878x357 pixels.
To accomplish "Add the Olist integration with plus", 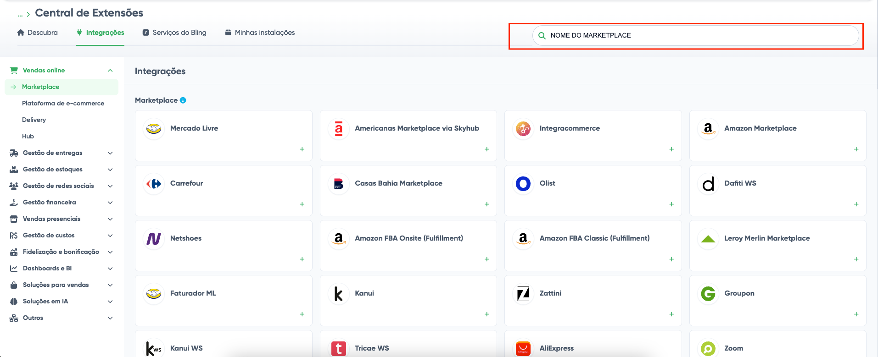I will (671, 204).
